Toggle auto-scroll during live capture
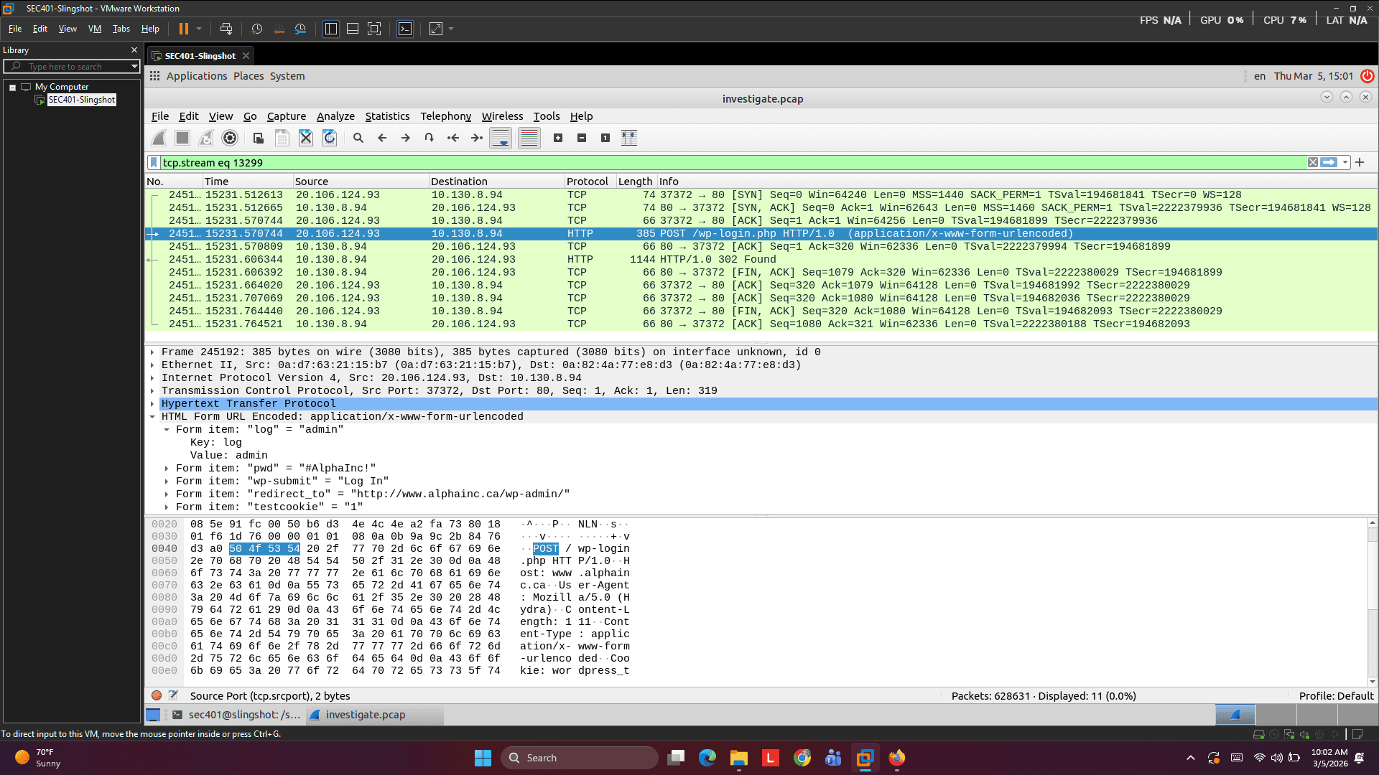 point(501,138)
